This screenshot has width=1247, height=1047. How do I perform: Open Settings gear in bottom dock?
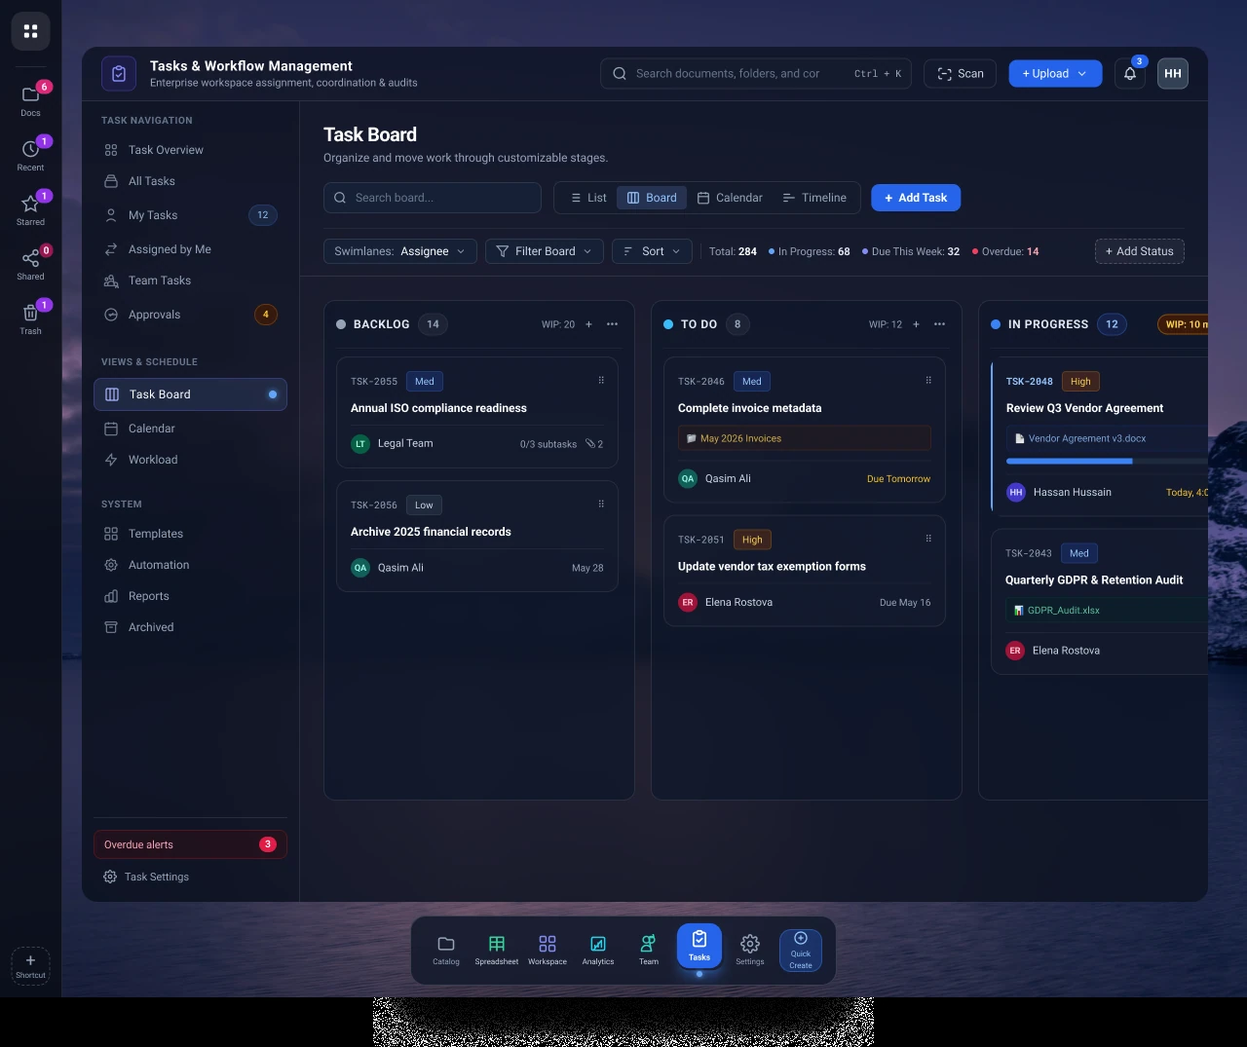(x=750, y=950)
